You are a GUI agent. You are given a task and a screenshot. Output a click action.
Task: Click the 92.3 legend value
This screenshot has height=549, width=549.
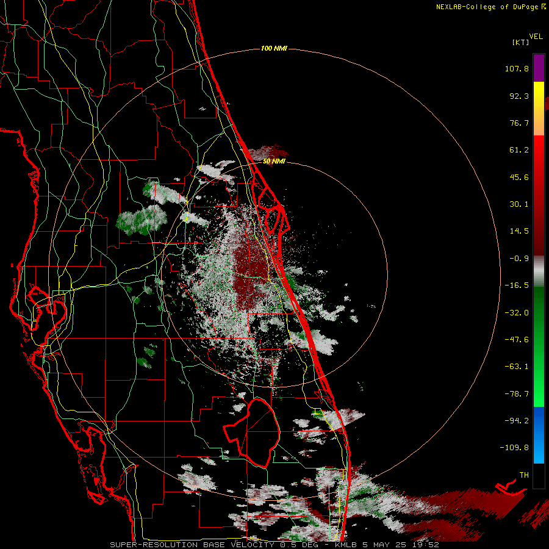519,96
